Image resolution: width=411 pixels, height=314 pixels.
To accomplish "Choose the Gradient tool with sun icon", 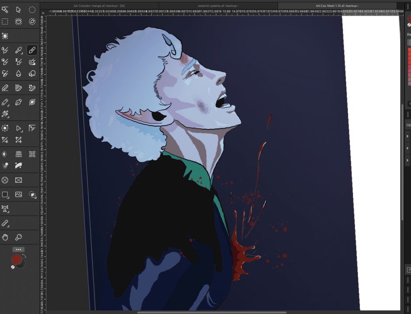I will pyautogui.click(x=5, y=154).
